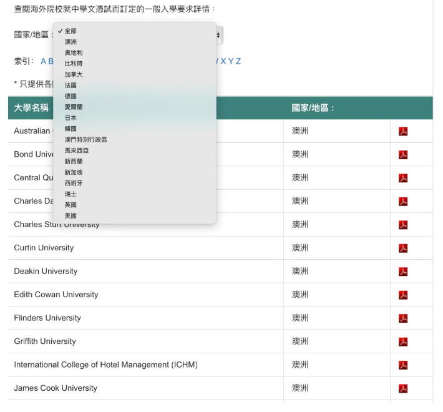
Task: Jump to index letter X
Action: point(223,61)
